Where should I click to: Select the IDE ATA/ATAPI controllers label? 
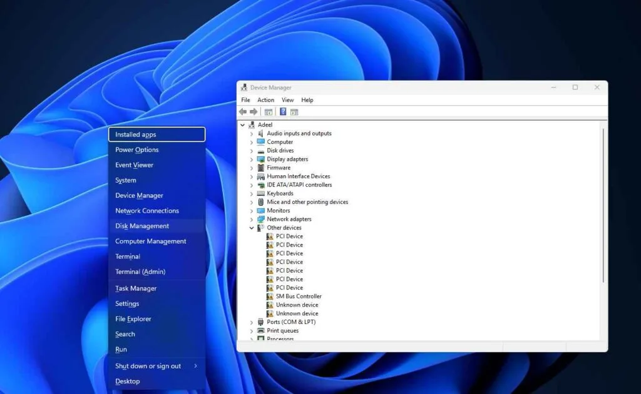click(299, 185)
